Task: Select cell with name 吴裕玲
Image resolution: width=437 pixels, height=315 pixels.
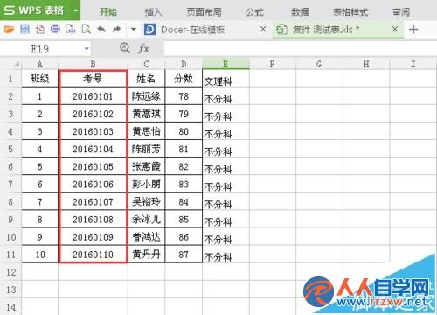Action: [x=146, y=201]
